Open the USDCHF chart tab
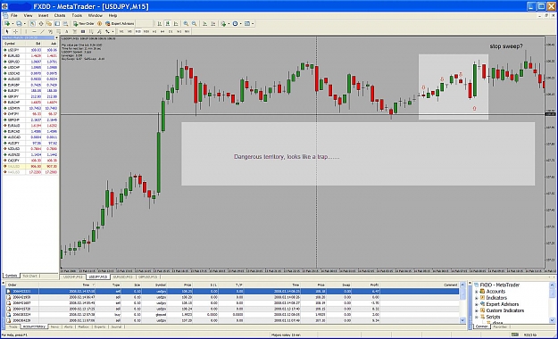Viewport: 558px width, 339px height. (x=73, y=277)
